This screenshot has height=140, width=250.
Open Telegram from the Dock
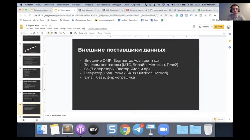point(138,130)
